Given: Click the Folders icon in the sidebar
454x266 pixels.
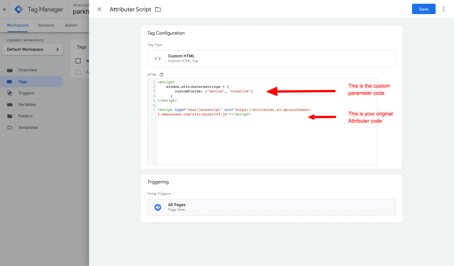Looking at the screenshot, I should click(x=10, y=116).
